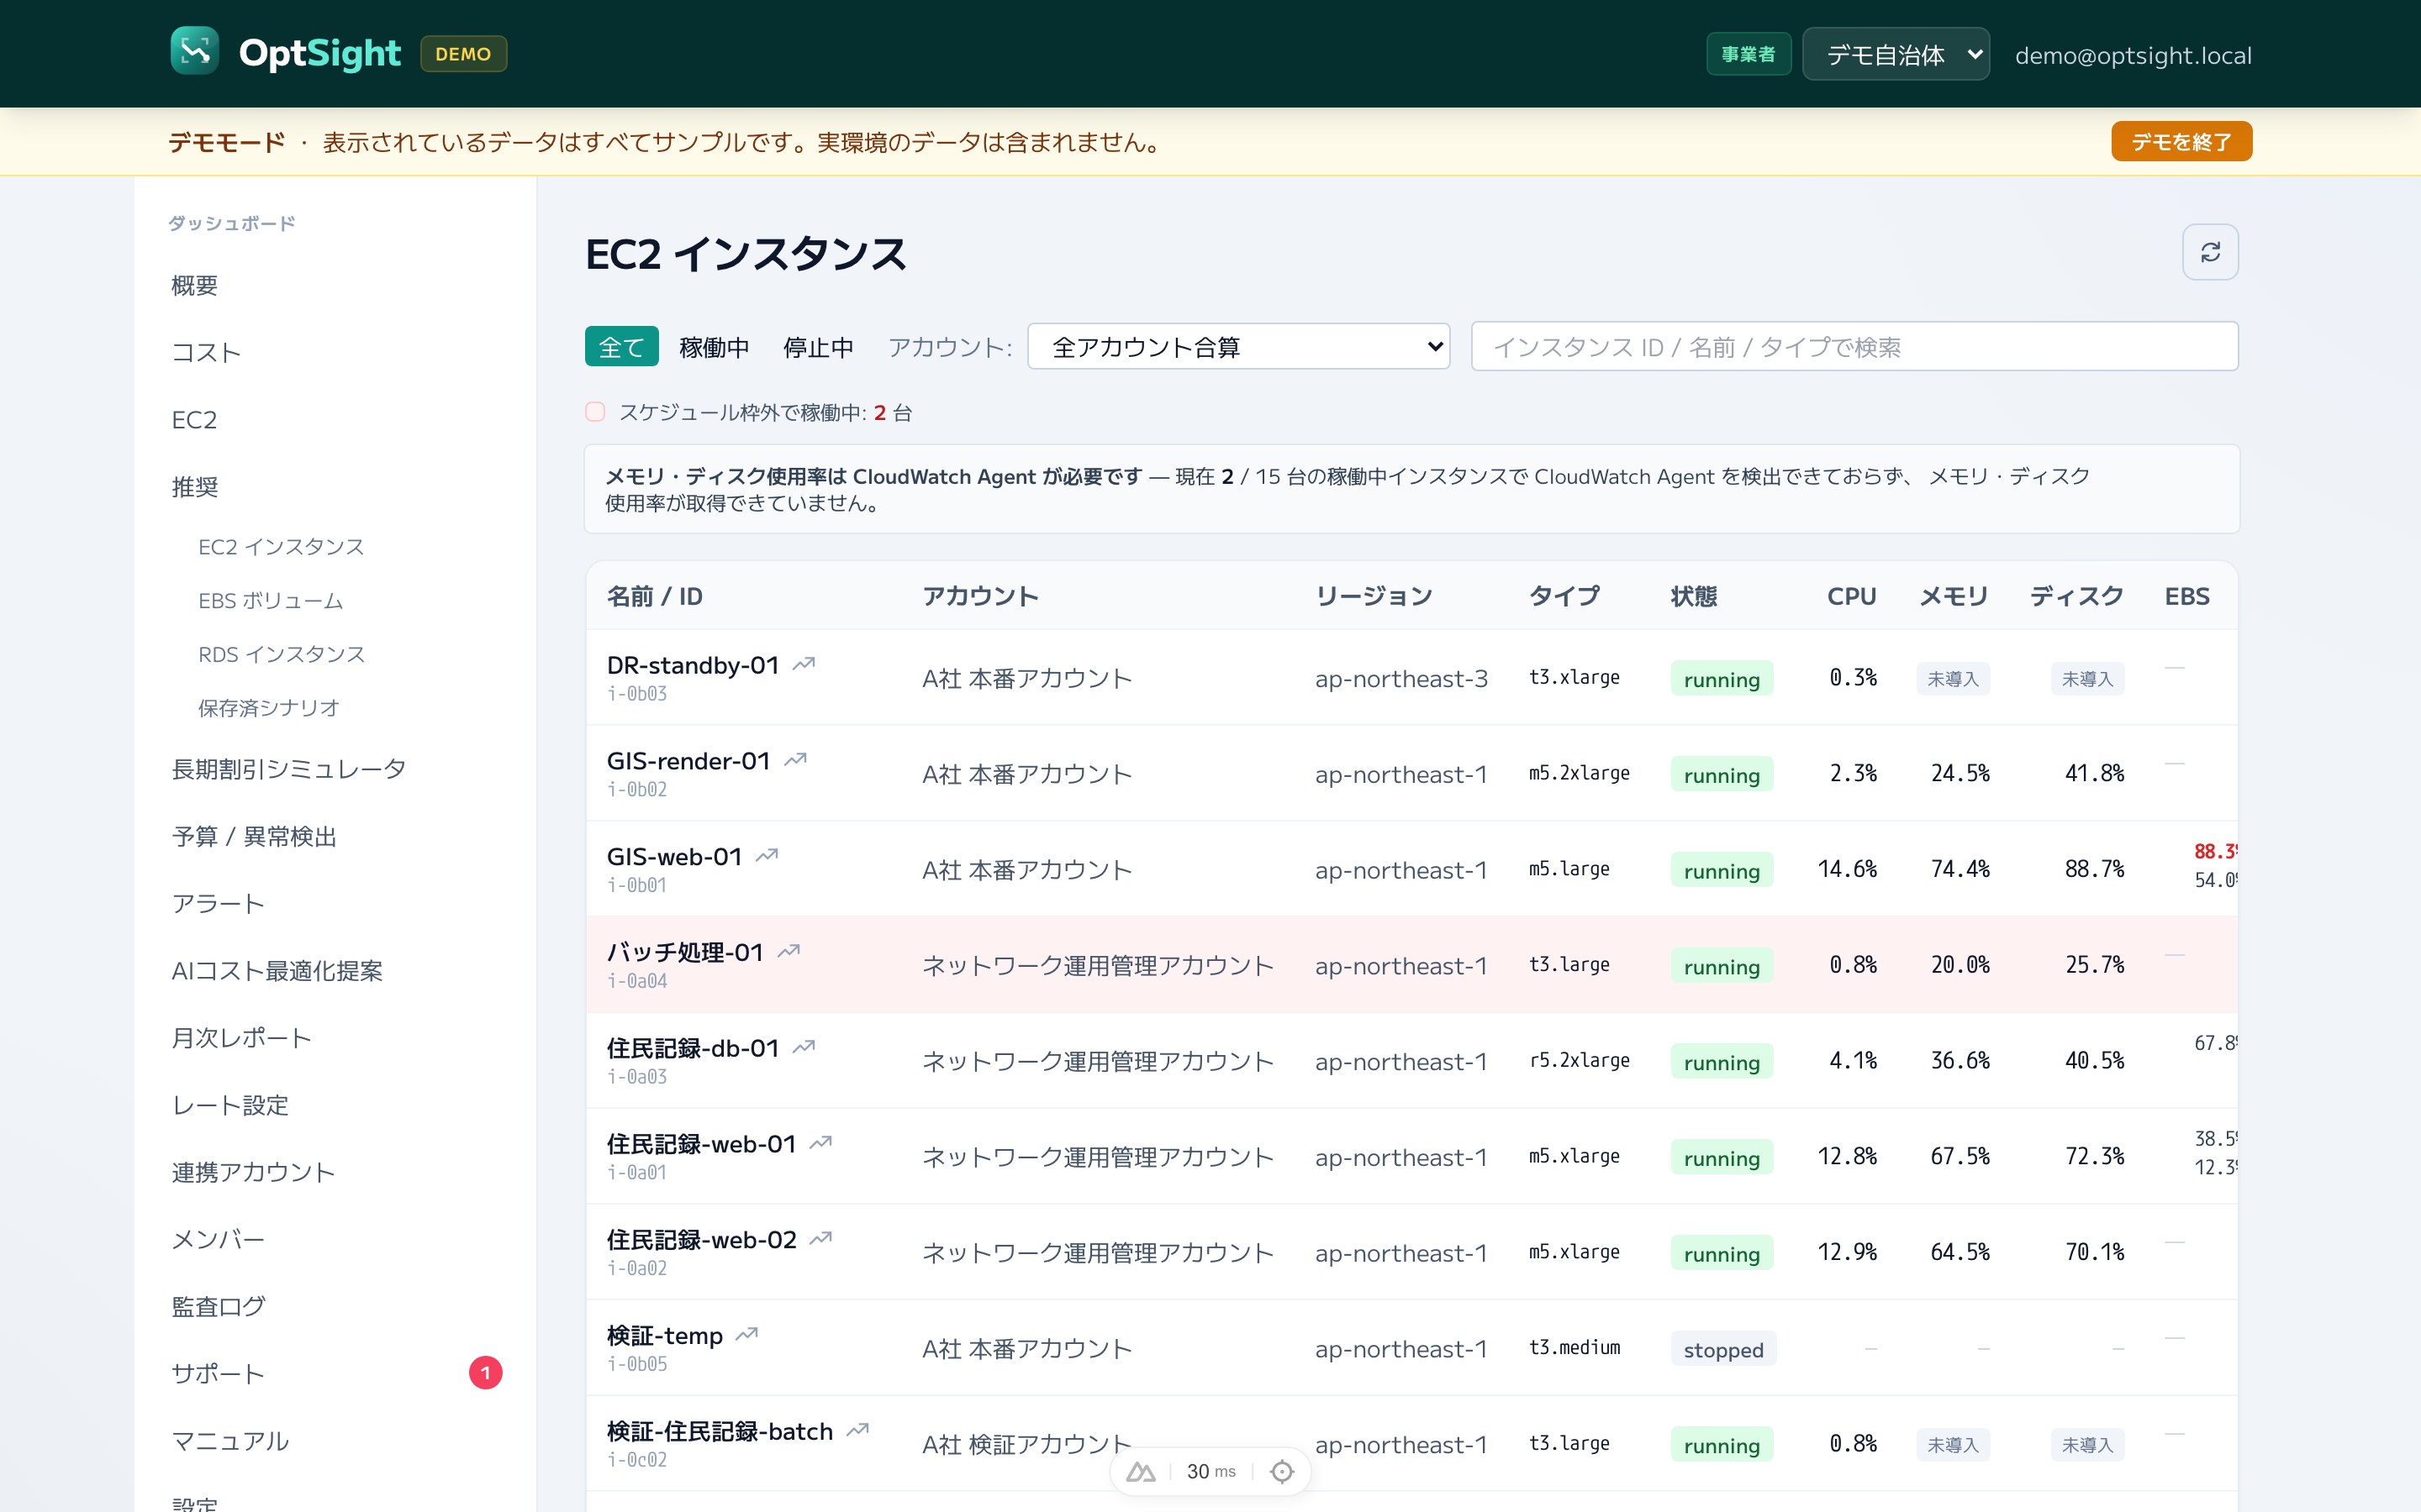Open trend chart icon for 住民記録-db-01
This screenshot has width=2421, height=1512.
click(x=804, y=1047)
